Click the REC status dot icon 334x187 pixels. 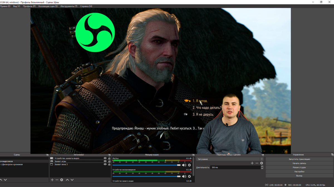click(285, 185)
